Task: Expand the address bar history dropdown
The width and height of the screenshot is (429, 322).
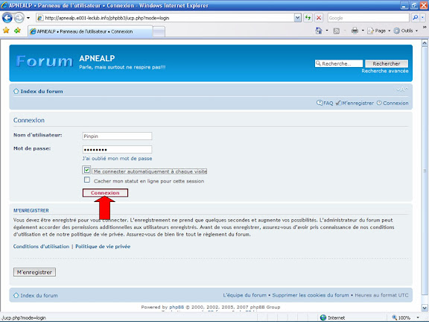Action: click(298, 18)
